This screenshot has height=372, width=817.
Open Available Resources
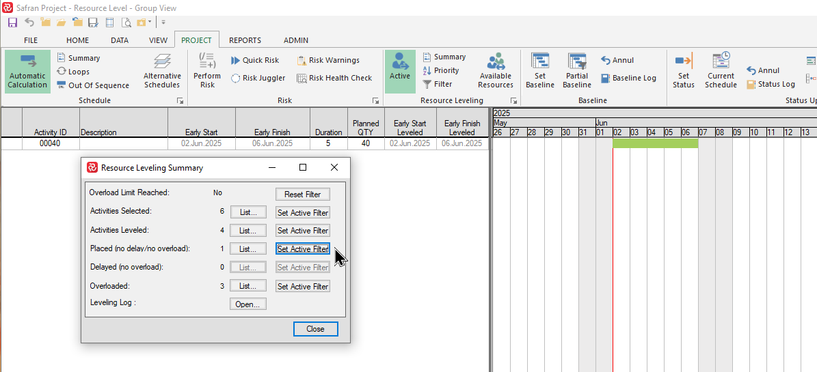pyautogui.click(x=496, y=72)
